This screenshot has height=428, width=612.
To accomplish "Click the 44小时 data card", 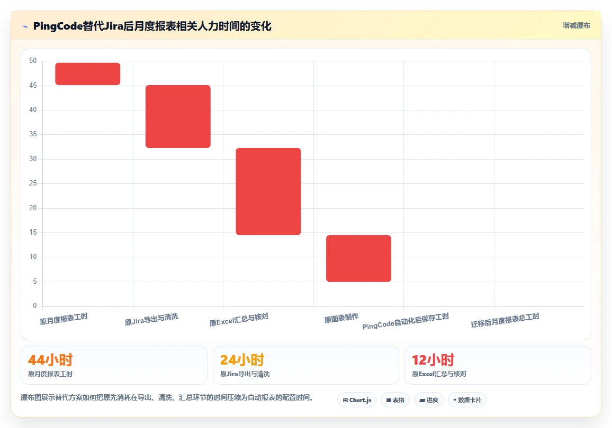I will [x=114, y=365].
